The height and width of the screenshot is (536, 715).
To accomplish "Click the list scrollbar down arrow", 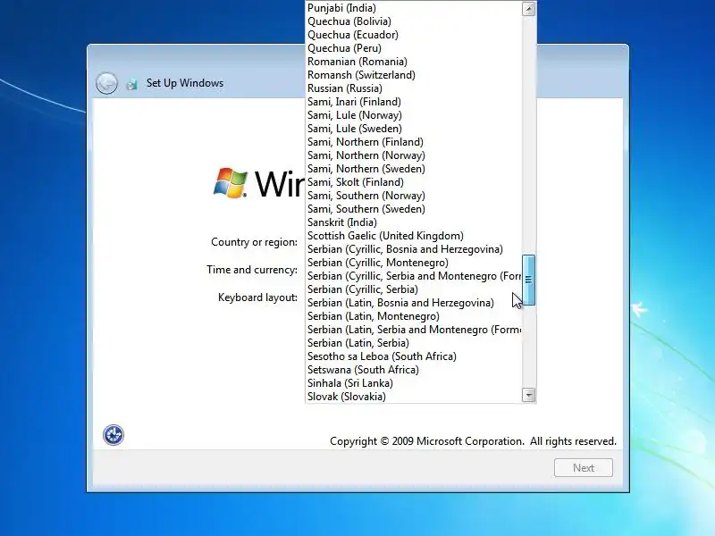I will click(x=528, y=395).
